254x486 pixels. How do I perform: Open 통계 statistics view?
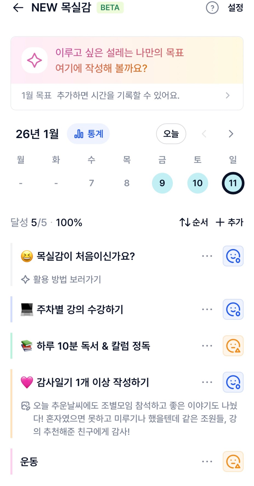(88, 134)
